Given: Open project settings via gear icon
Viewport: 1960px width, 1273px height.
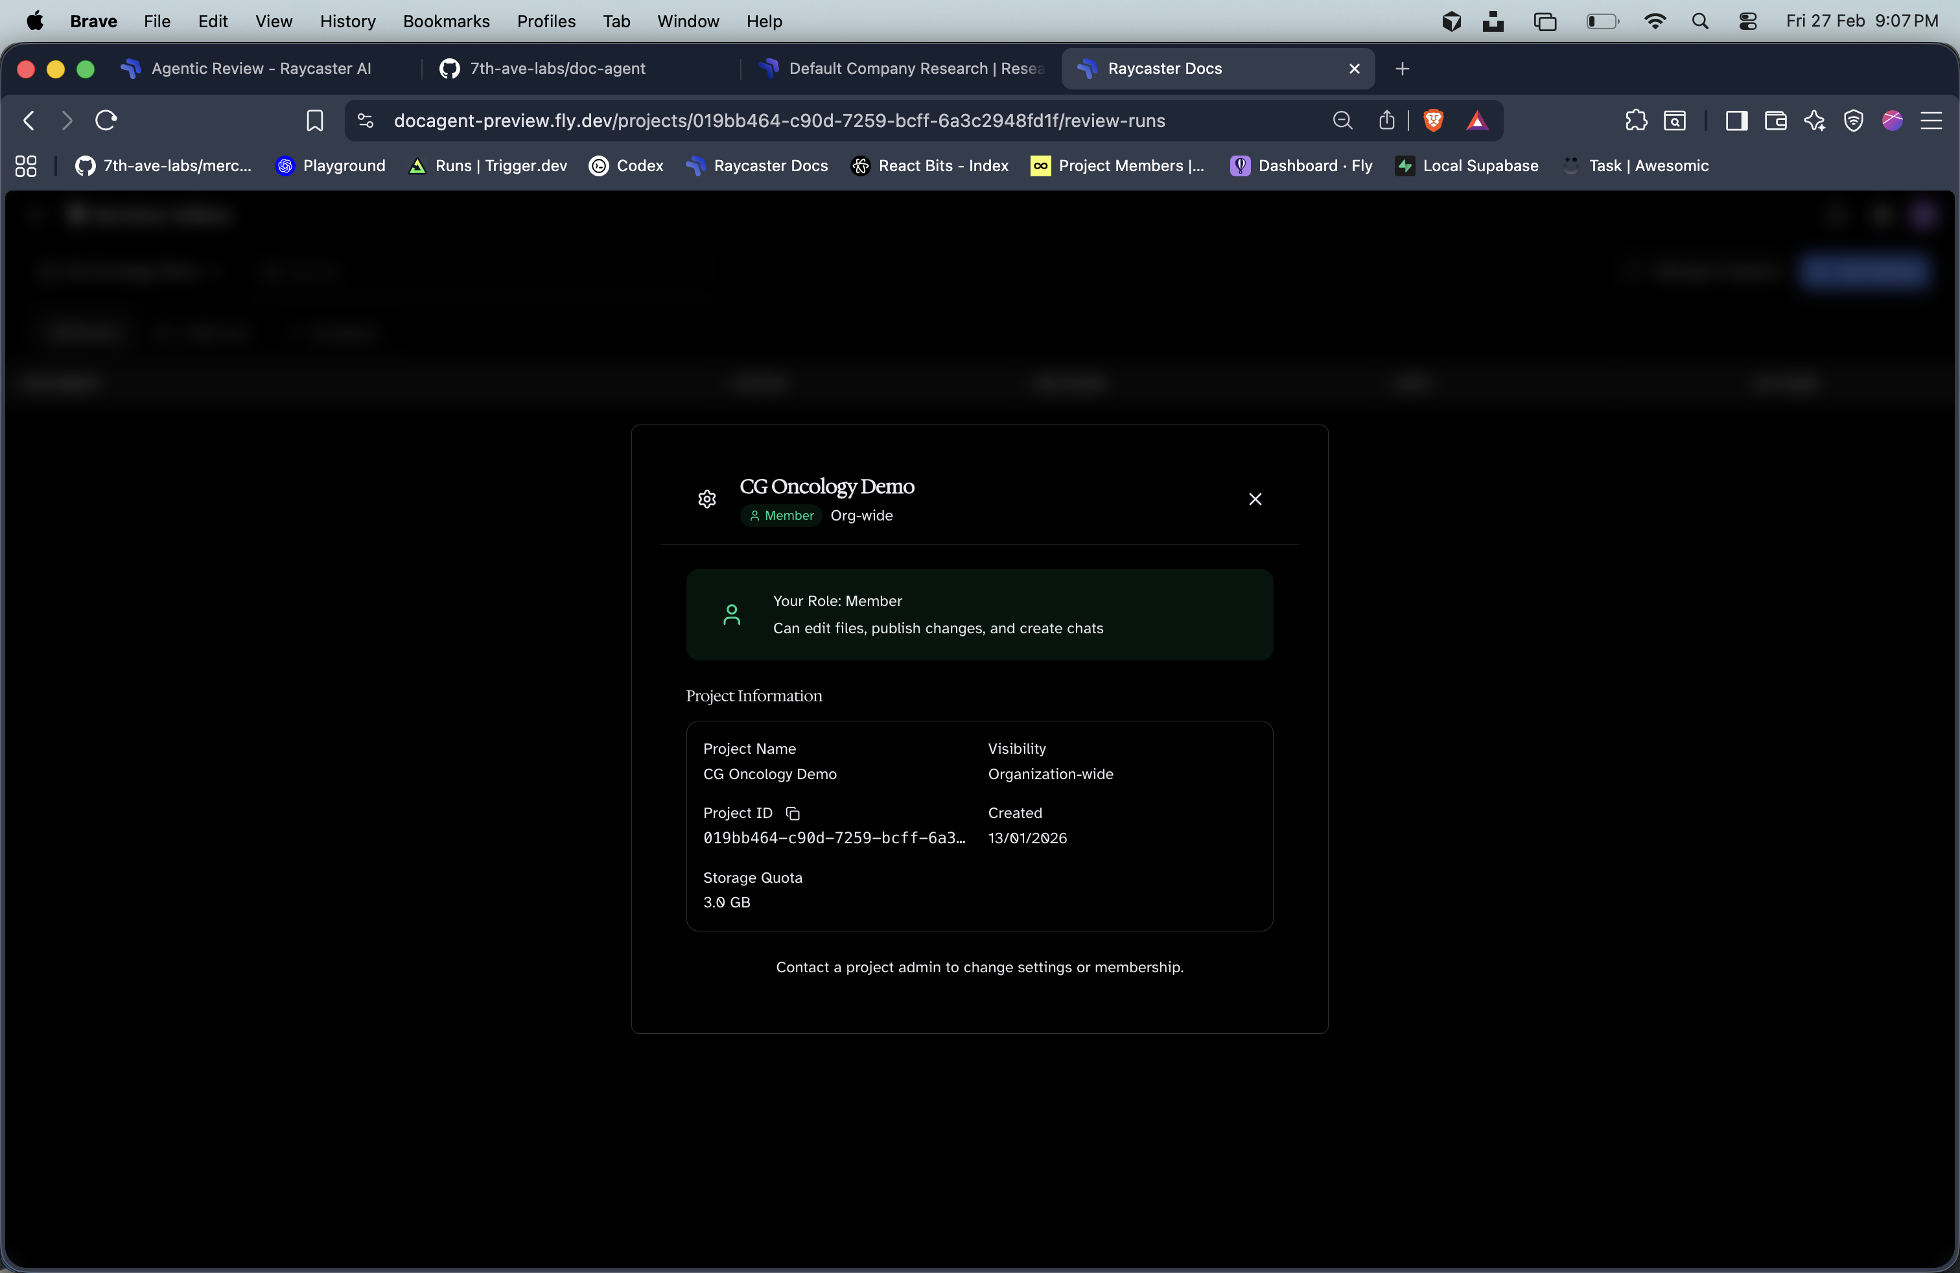Looking at the screenshot, I should point(706,499).
